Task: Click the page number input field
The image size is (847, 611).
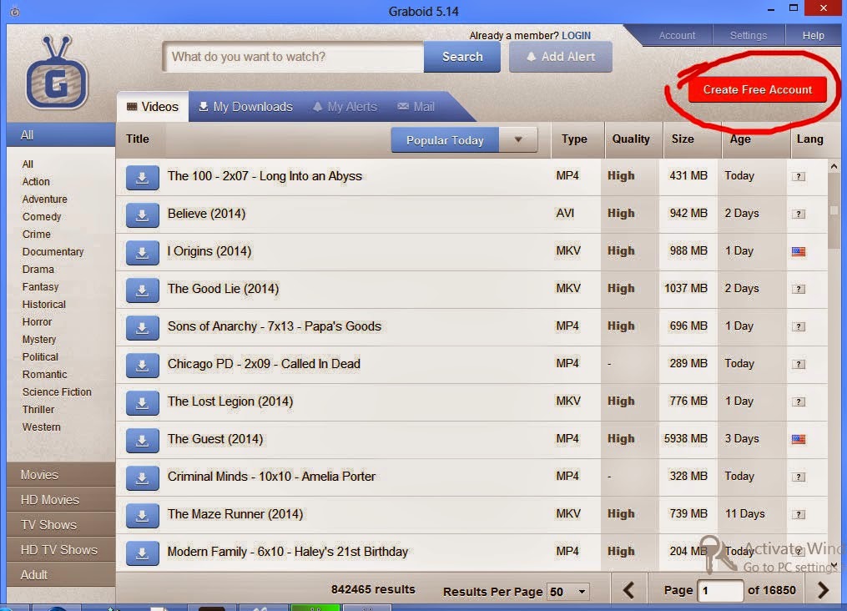Action: [721, 590]
